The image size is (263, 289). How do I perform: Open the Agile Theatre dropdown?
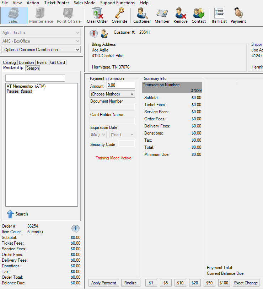(x=41, y=33)
